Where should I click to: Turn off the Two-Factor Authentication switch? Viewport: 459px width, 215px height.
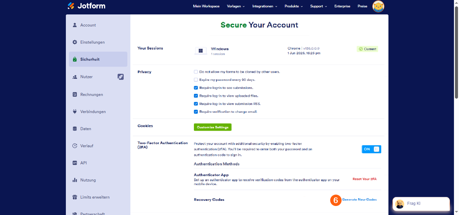371,149
